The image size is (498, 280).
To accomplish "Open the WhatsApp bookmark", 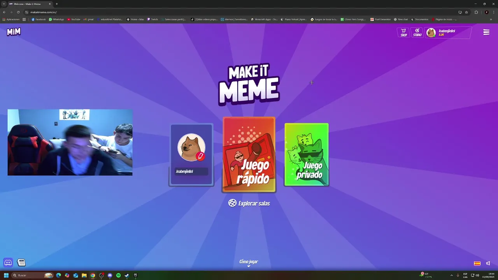I will coord(56,19).
